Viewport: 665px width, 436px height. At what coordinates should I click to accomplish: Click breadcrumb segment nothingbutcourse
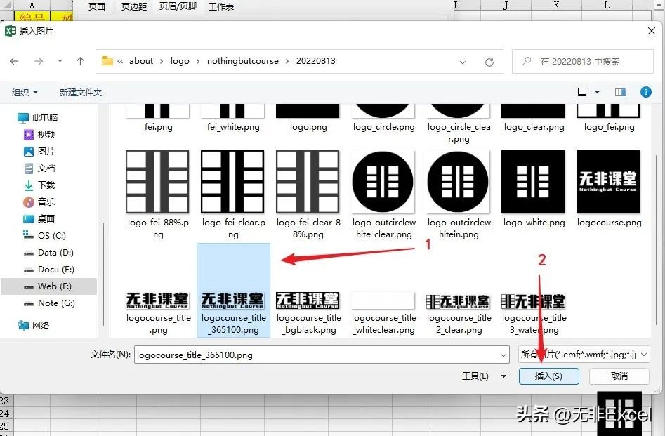(242, 61)
